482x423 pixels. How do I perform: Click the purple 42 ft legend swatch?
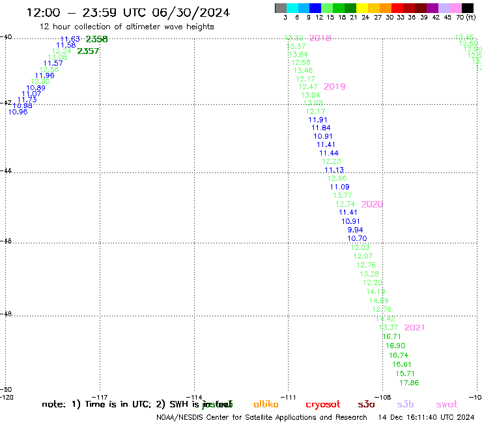tap(432, 8)
